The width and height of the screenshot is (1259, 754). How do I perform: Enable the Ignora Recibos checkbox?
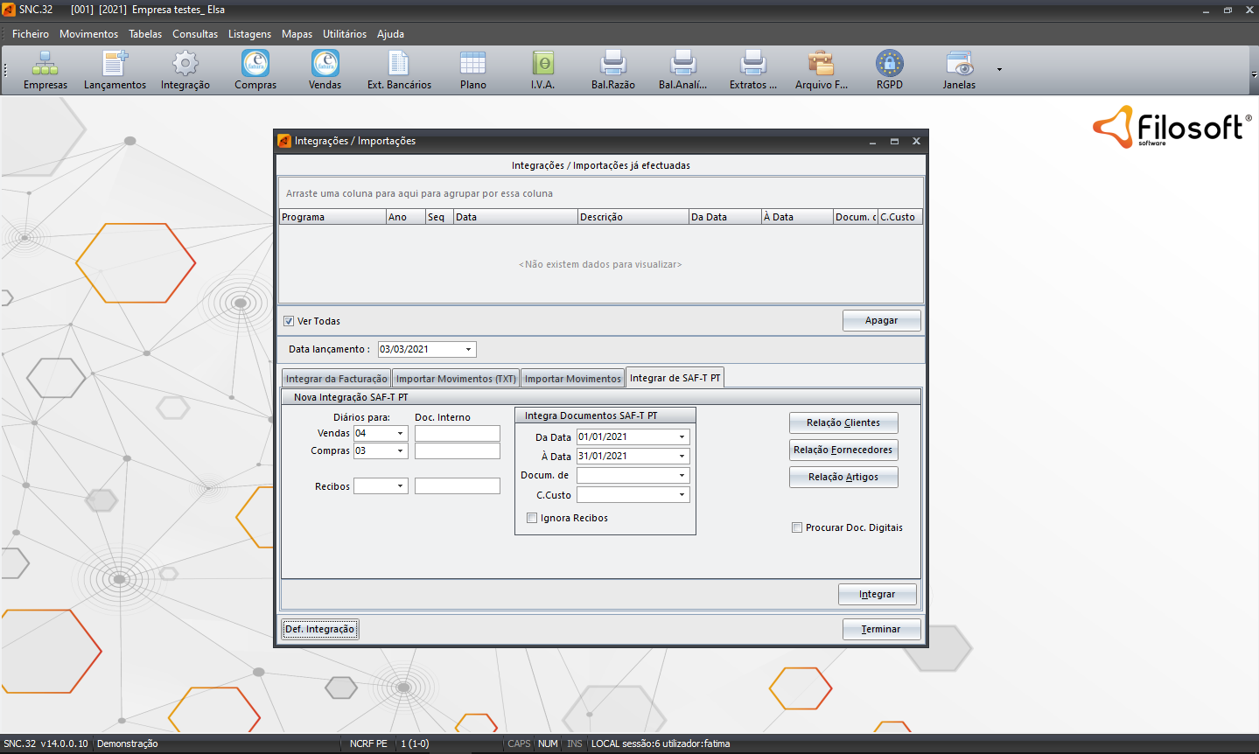pos(532,518)
